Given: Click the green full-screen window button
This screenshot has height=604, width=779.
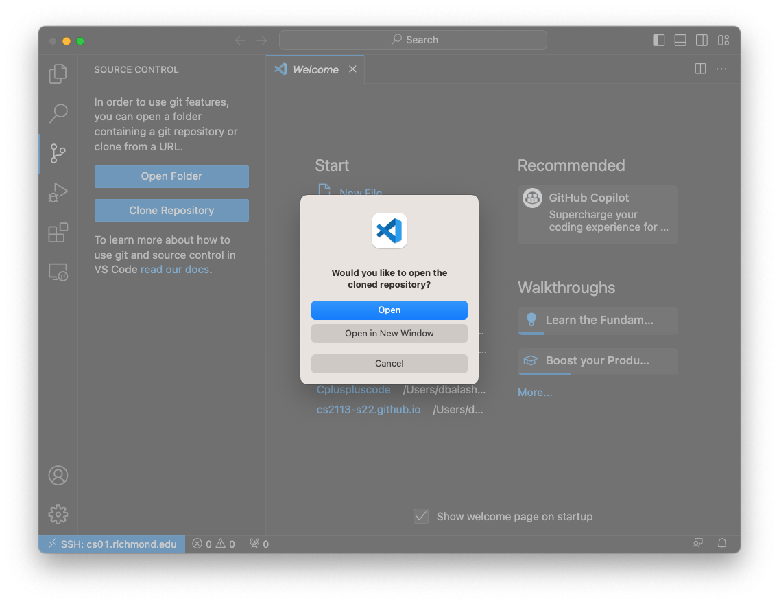Looking at the screenshot, I should pos(80,40).
